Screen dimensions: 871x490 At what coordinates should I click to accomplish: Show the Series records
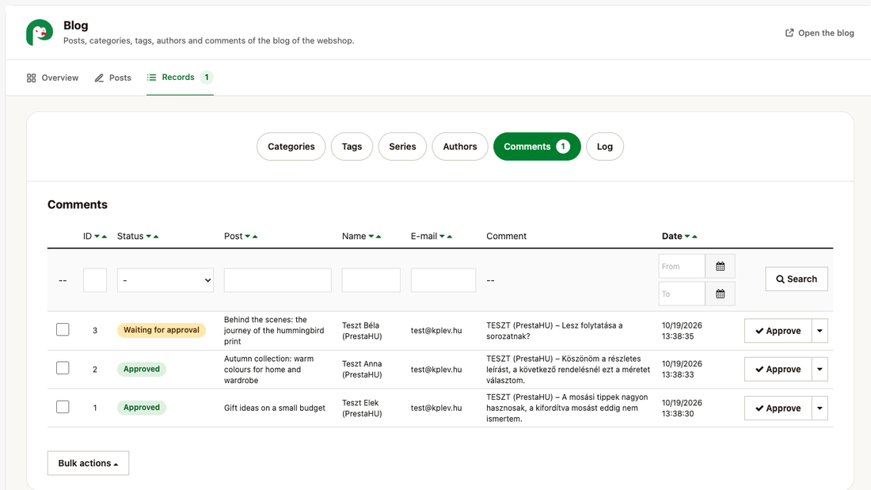click(402, 146)
